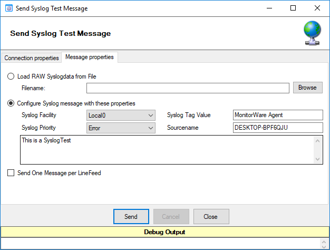Click the Close button at the bottom
Screen dimensions: 330x250
211,217
